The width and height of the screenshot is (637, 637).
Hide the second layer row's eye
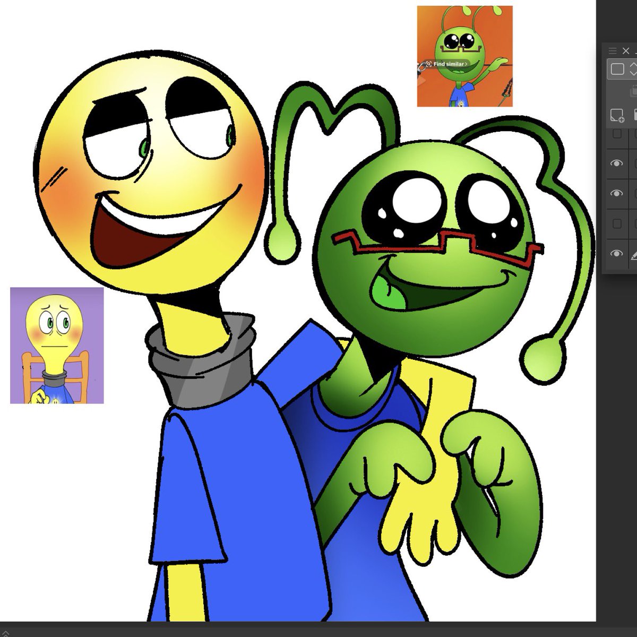click(616, 163)
